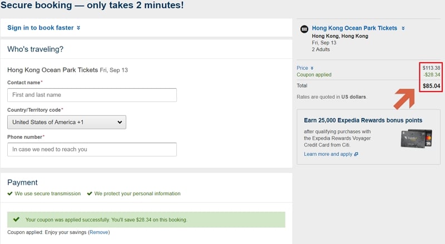Screen dimensions: 445x244
Task: Click the external link icon after Learn more
Action: (356, 154)
